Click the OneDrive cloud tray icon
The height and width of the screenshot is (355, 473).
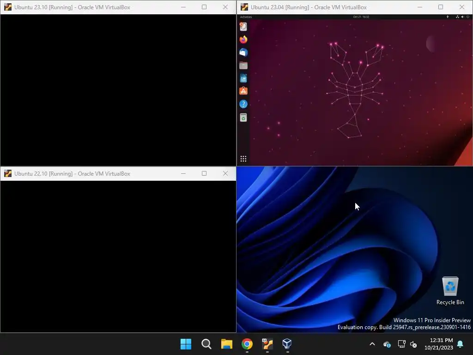pyautogui.click(x=387, y=344)
